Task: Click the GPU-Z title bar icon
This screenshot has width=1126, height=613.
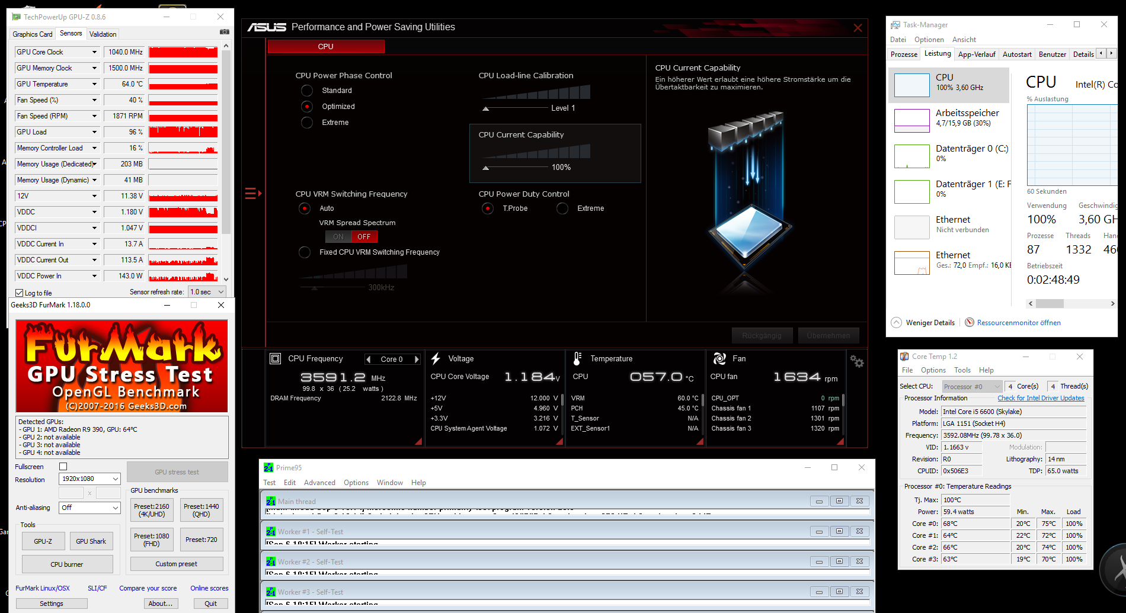Action: point(16,17)
